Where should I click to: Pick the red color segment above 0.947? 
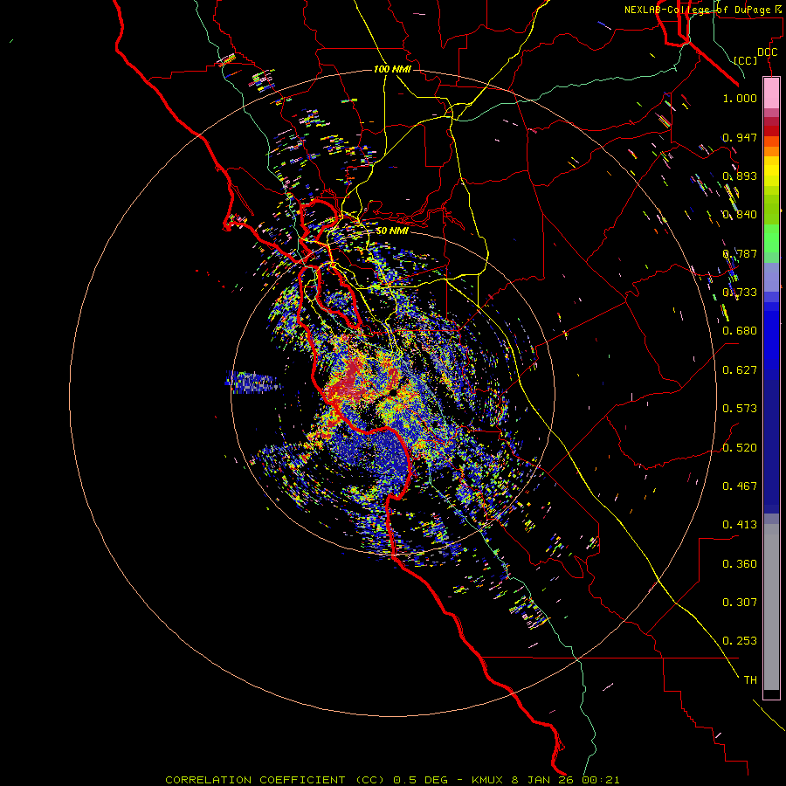(771, 130)
